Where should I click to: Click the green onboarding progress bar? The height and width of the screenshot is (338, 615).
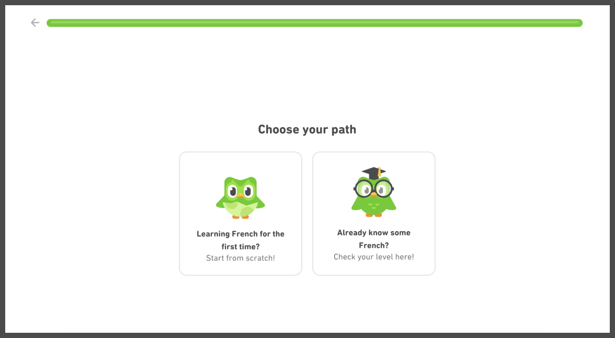315,23
